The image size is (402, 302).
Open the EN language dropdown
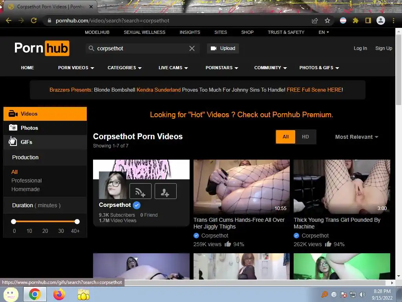[x=323, y=32]
